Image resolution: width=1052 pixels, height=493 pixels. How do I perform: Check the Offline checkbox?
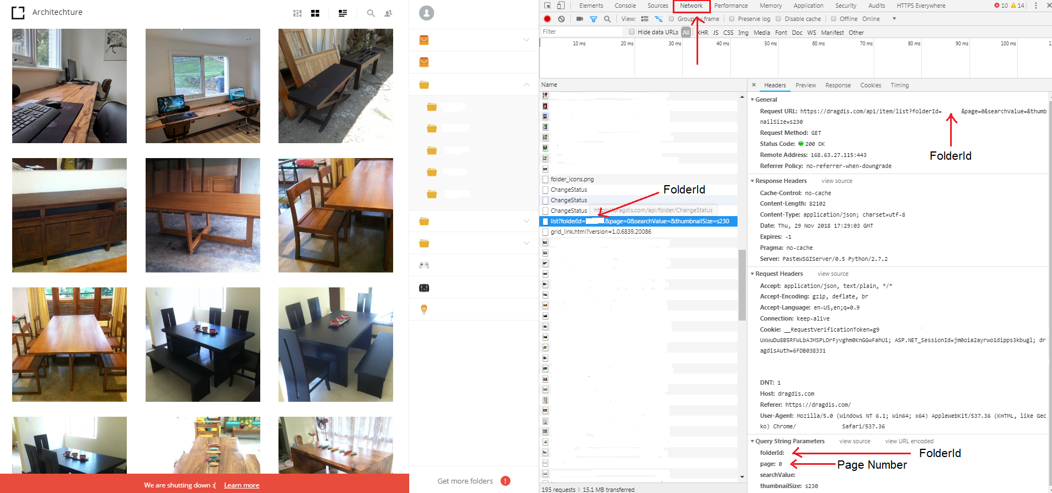point(834,19)
